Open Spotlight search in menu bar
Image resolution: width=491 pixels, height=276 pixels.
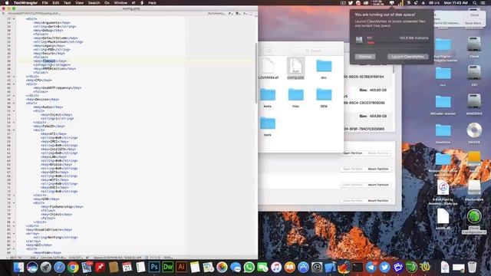click(475, 3)
